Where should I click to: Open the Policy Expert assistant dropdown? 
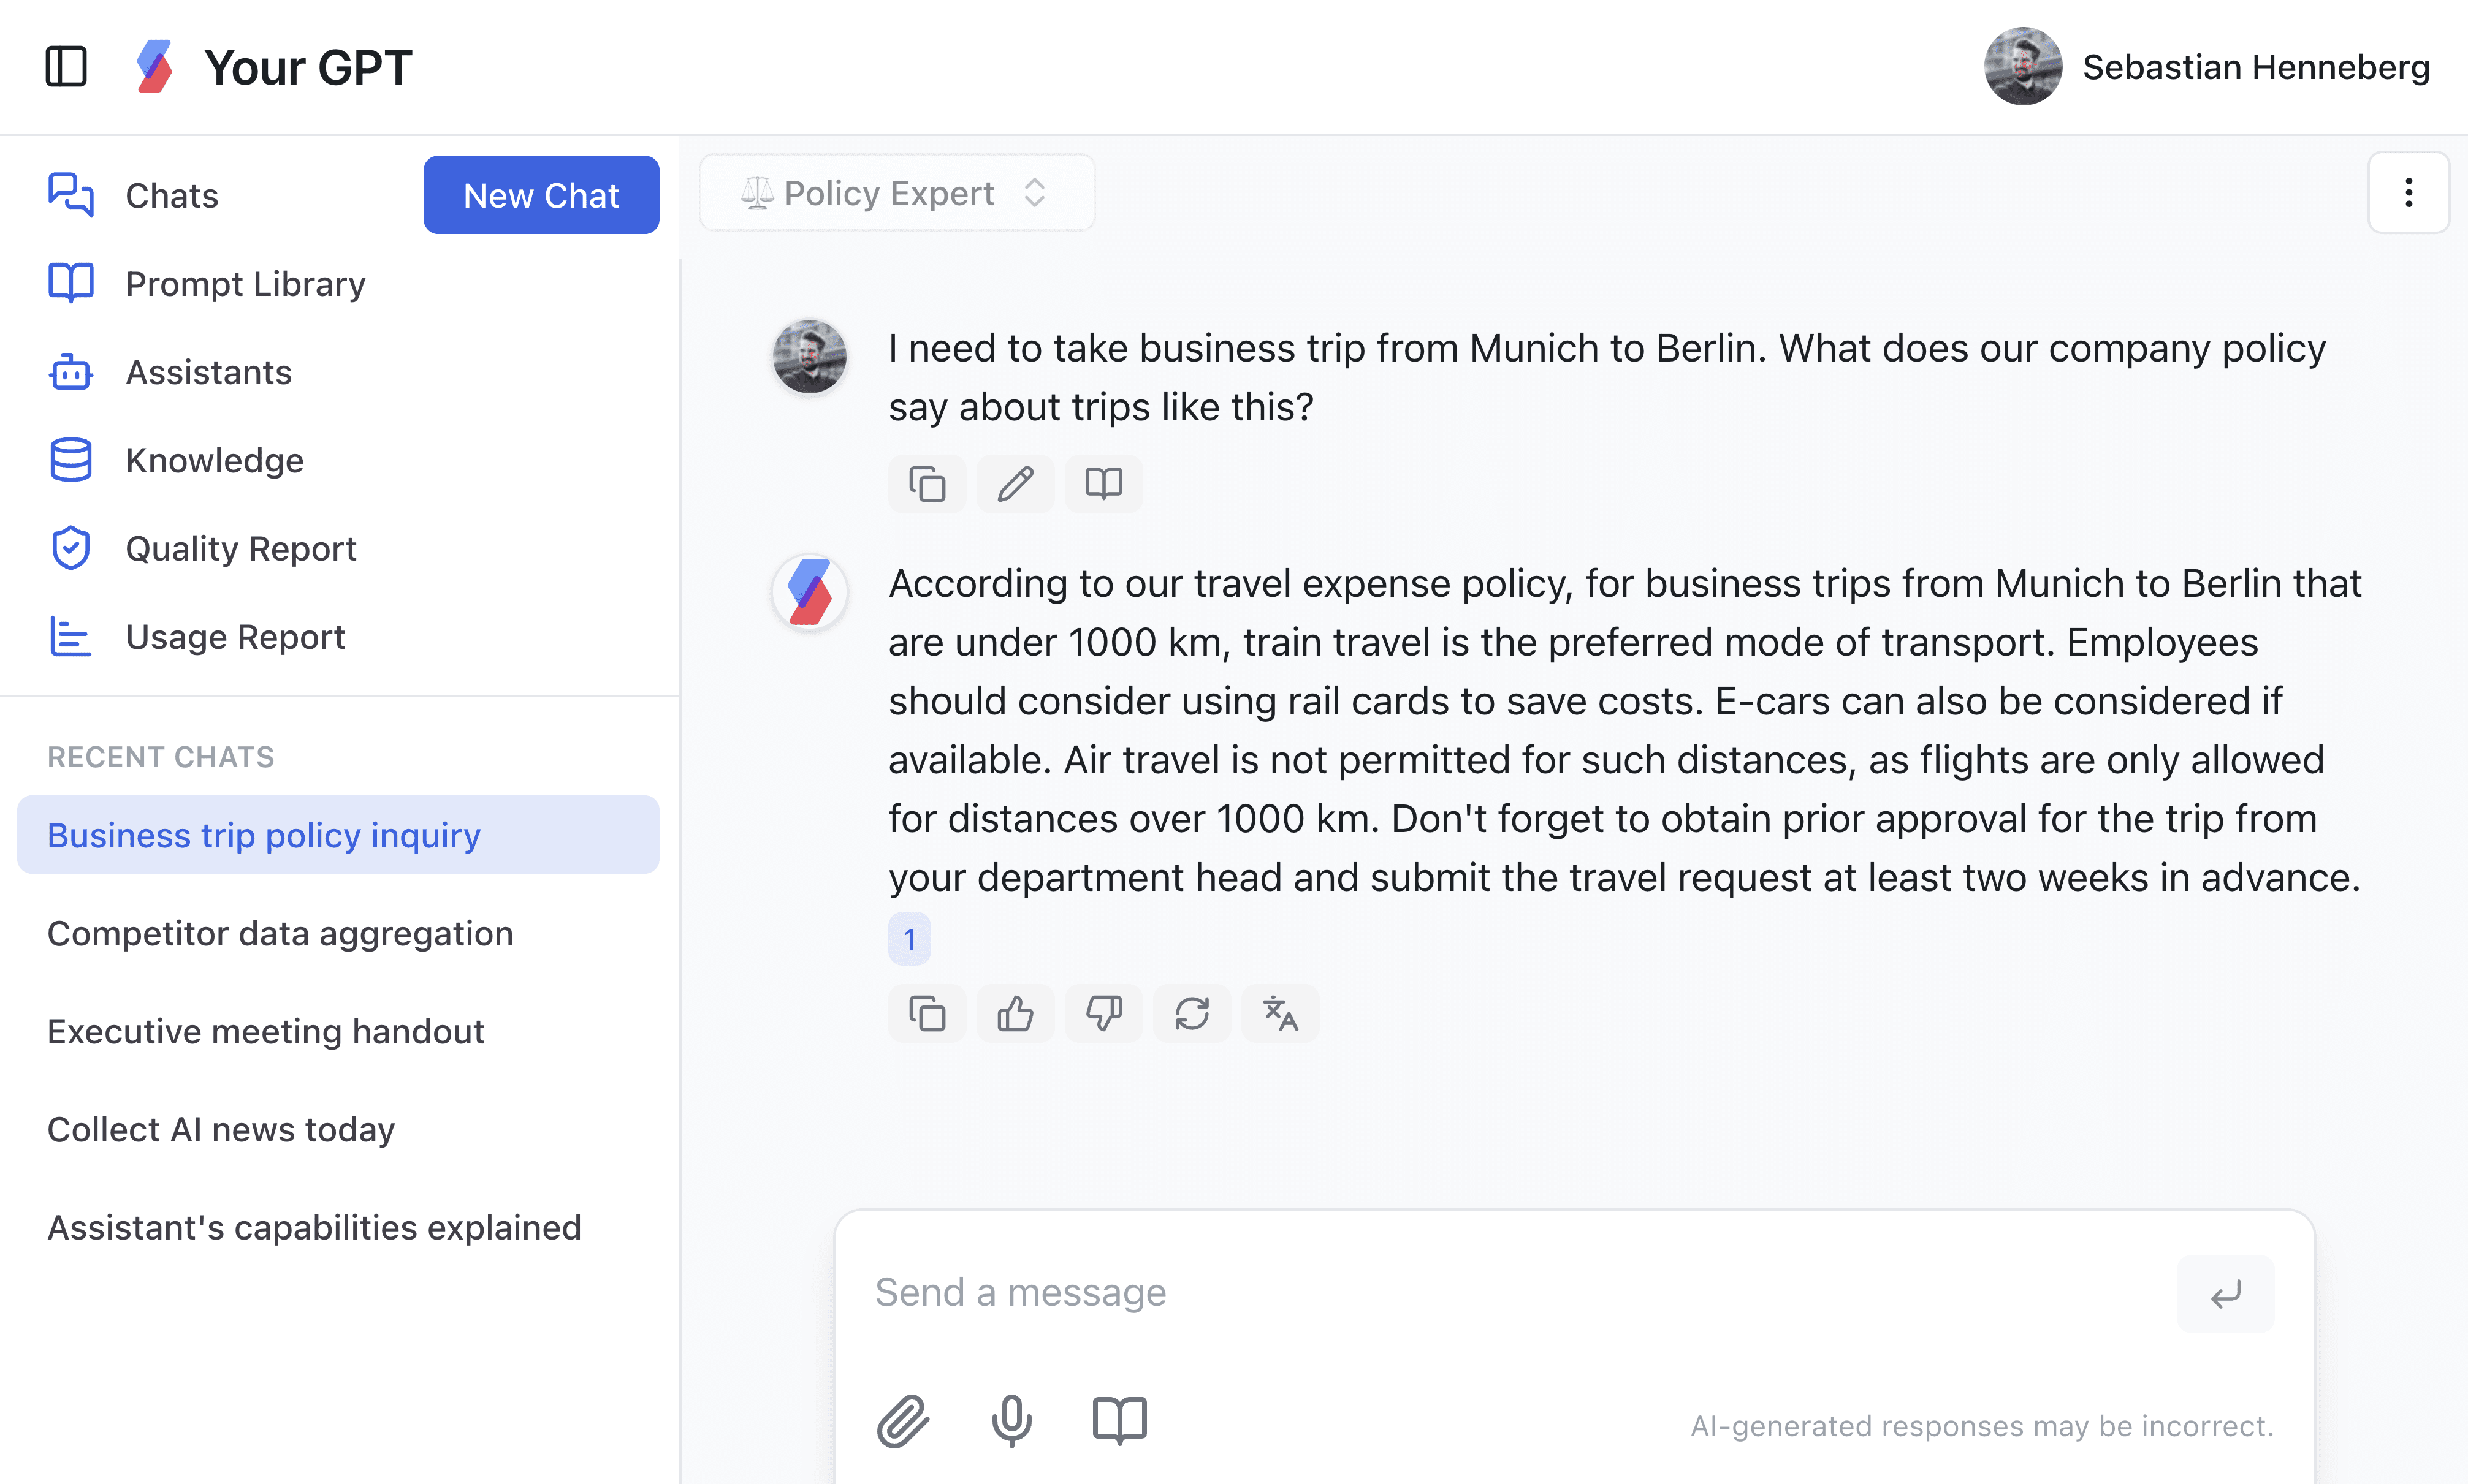(896, 193)
